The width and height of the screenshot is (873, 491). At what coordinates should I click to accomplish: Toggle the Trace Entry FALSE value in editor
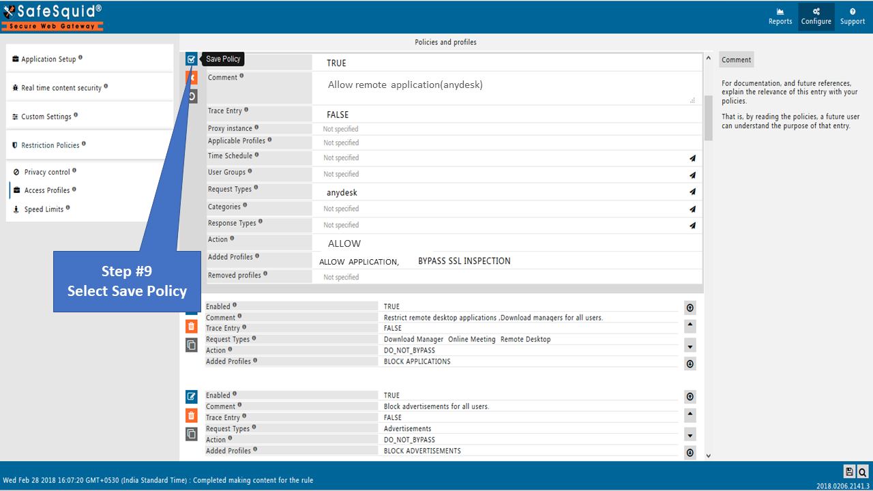coord(338,115)
